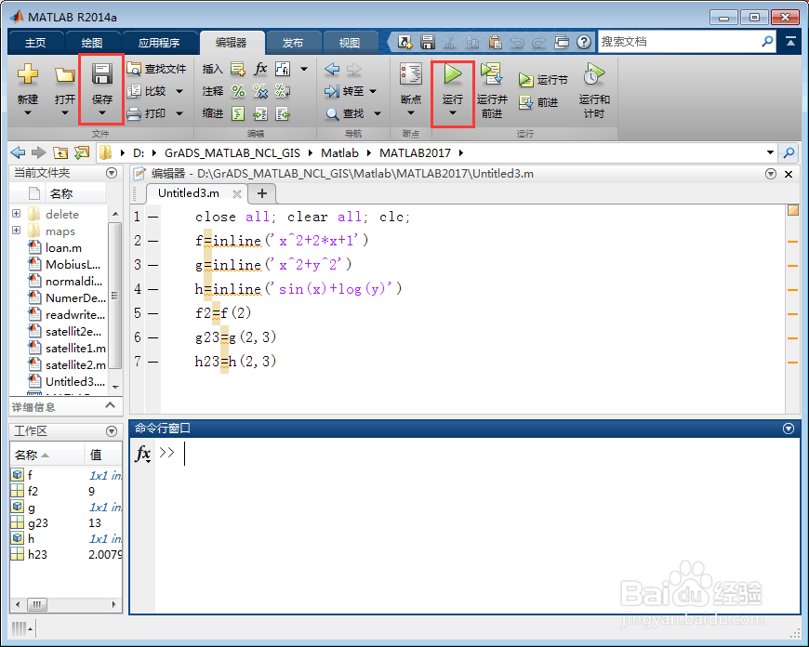The width and height of the screenshot is (809, 647).
Task: Click the search documentation field
Action: [679, 42]
